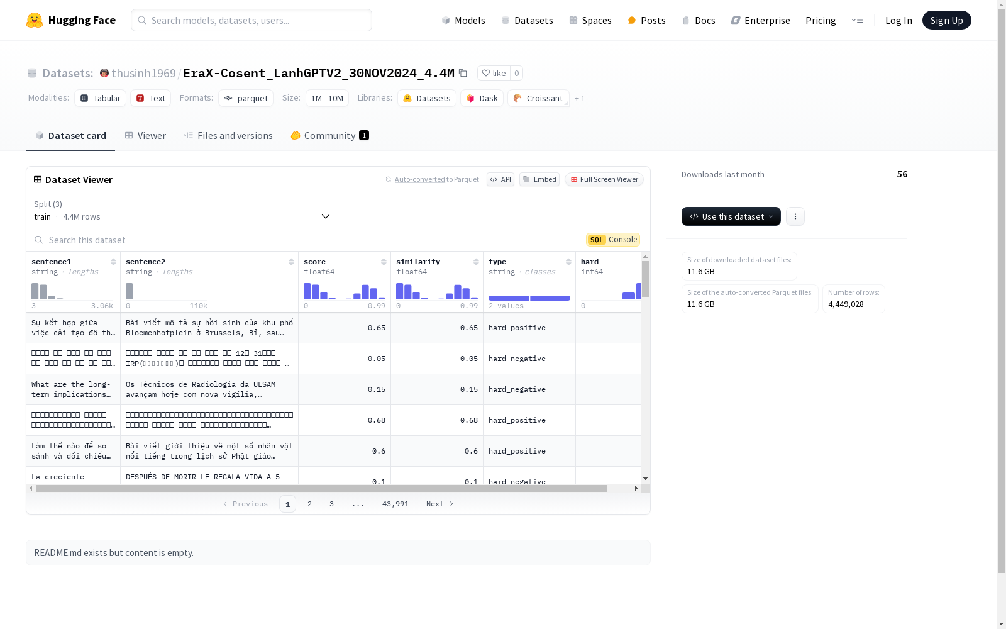
Task: Click the heart like button
Action: coord(494,73)
